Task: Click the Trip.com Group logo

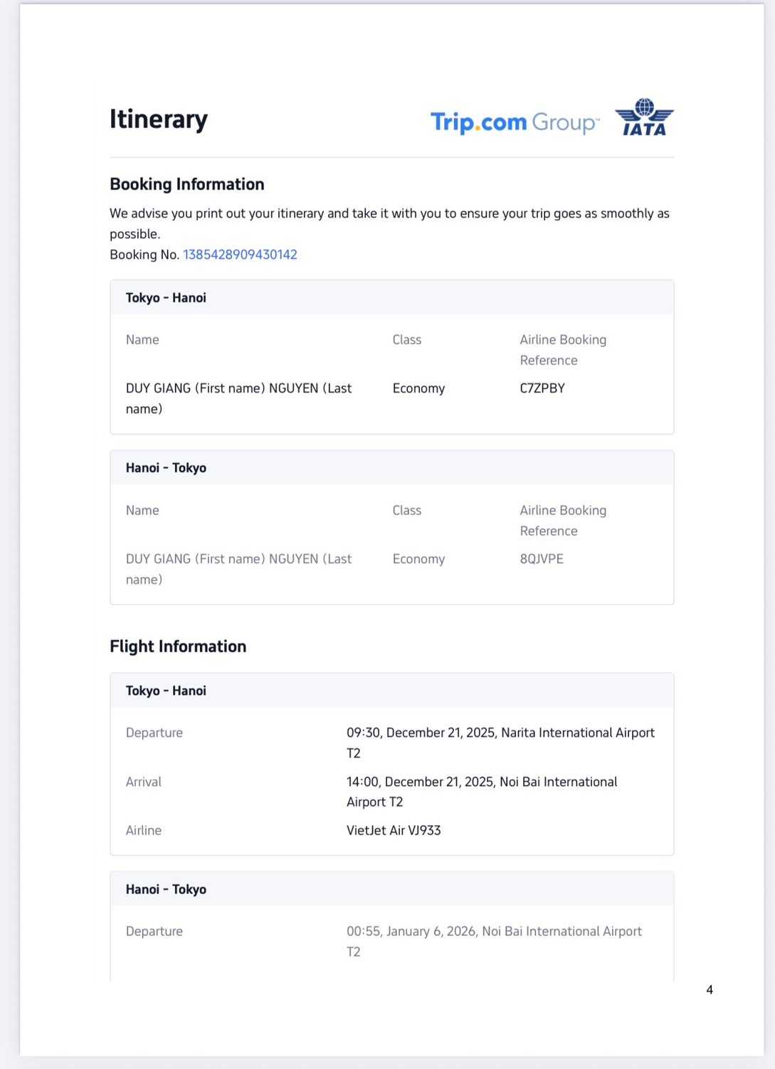Action: coord(515,122)
